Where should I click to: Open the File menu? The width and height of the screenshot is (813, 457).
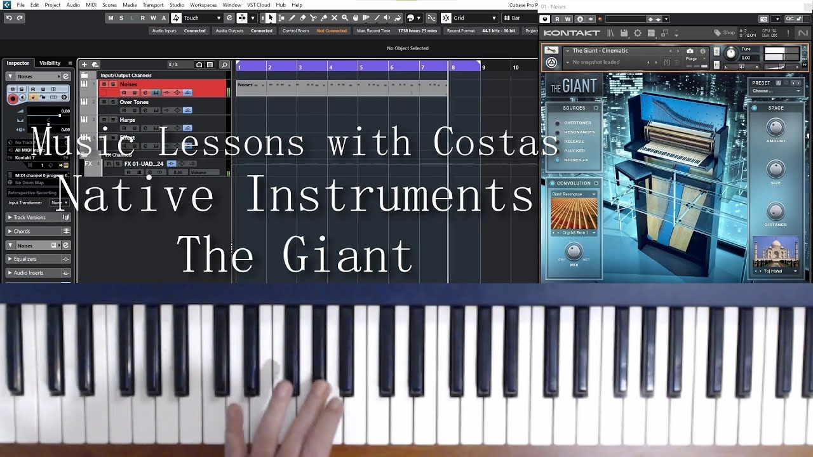21,5
